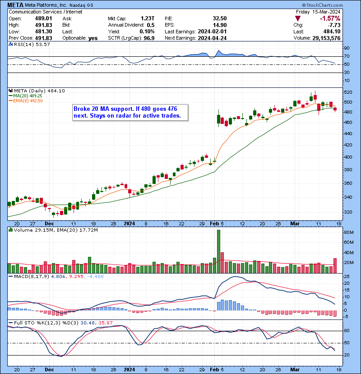The image size is (361, 374).
Task: Click the green MA(20) legend line
Action: tap(10, 96)
